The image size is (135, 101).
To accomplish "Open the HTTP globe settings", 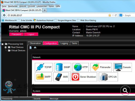I will [x=81, y=67].
